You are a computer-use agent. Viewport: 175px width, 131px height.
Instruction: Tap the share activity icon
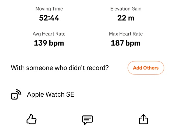143,119
